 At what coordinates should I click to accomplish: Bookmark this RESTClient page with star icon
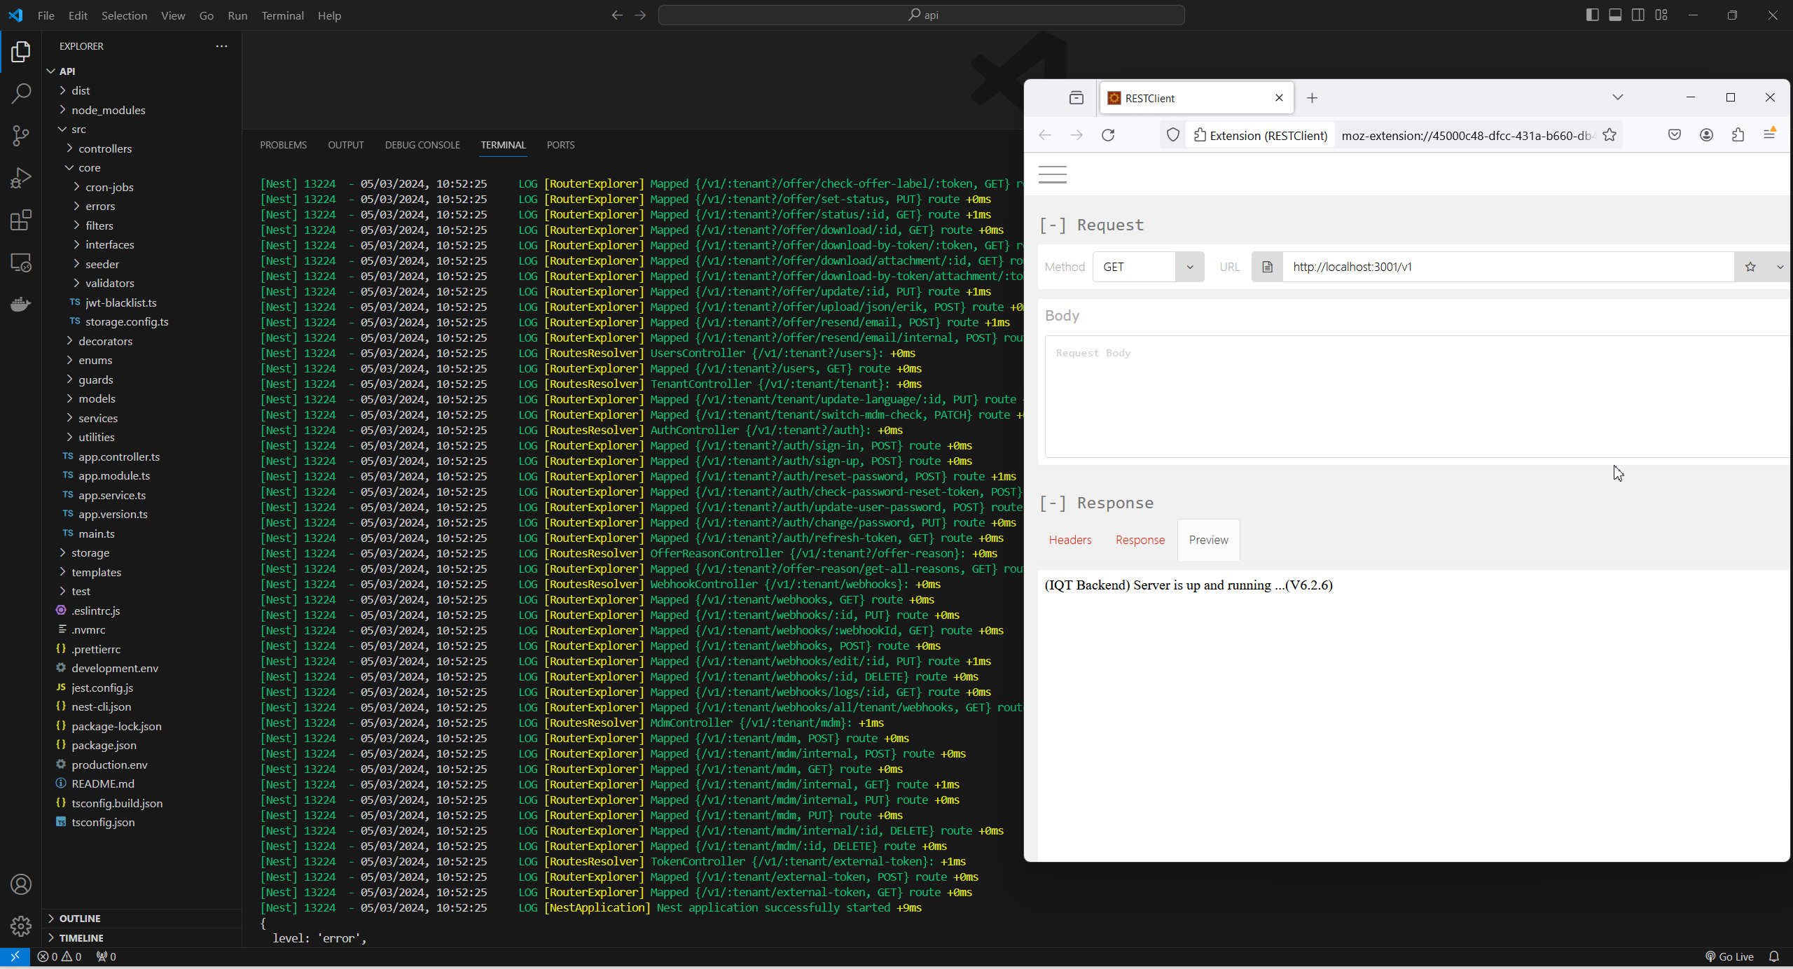tap(1609, 135)
